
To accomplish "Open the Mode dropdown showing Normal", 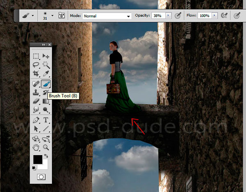I will pos(107,16).
